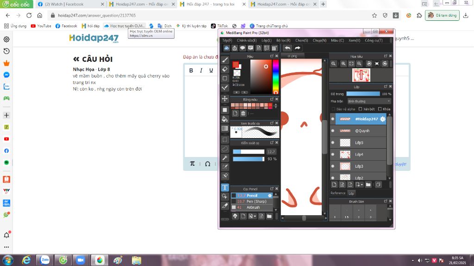Viewport: 474px width, 266px height.
Task: Enable Xén bớt clipping checkbox
Action: (x=360, y=109)
